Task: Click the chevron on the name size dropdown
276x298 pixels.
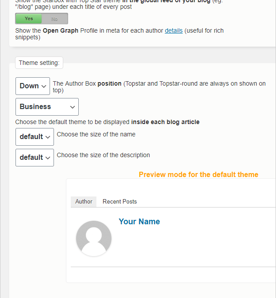Action: coord(48,137)
